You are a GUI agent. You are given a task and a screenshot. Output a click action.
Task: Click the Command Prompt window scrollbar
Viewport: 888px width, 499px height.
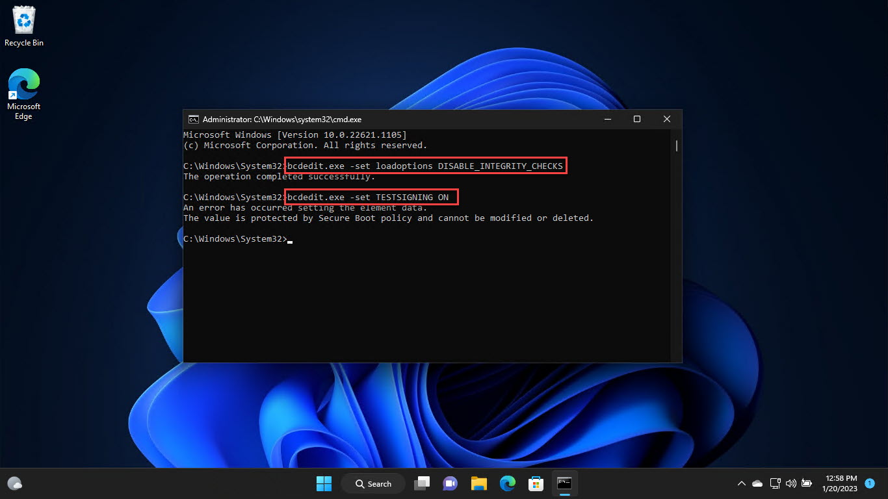tap(675, 146)
